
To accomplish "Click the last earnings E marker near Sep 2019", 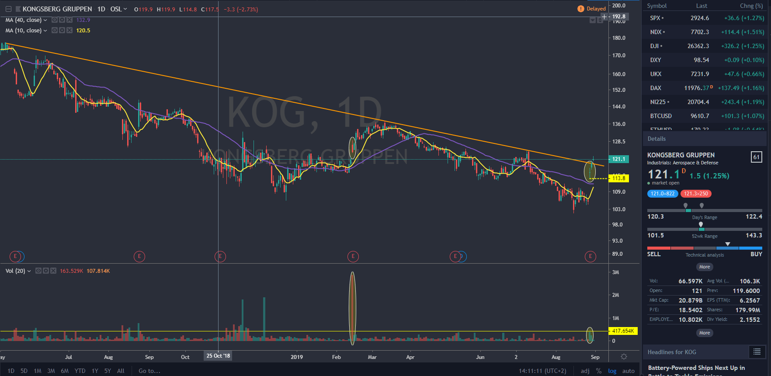I will click(x=590, y=257).
